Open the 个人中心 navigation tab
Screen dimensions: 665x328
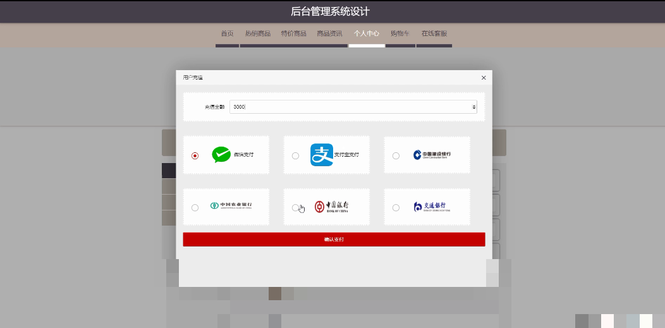point(367,33)
